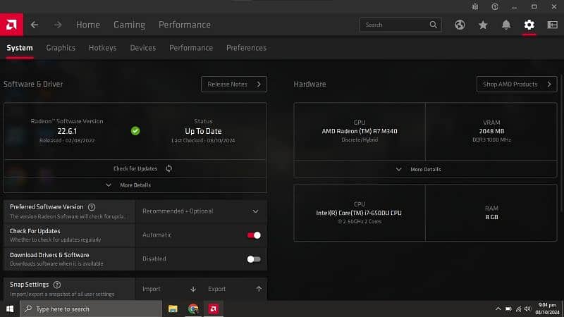Open the Hotkeys tab
The image size is (564, 317).
[x=102, y=48]
